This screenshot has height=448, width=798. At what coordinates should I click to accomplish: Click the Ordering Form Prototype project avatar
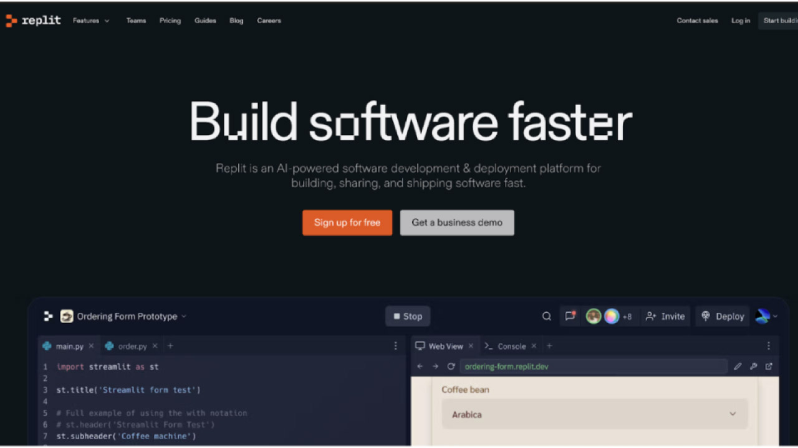point(67,316)
